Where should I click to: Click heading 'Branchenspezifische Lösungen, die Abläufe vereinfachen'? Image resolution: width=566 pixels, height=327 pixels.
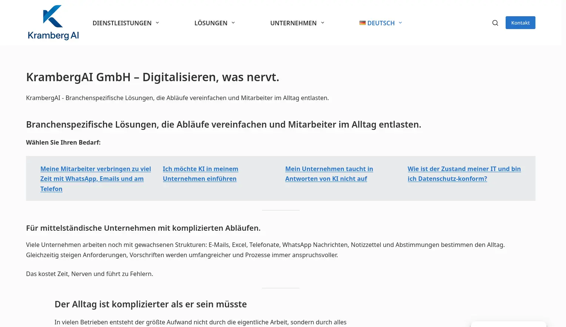tap(223, 125)
